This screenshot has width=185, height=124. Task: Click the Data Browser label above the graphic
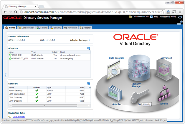click(116, 58)
